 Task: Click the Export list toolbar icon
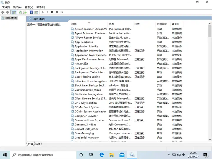pyautogui.click(x=25, y=12)
